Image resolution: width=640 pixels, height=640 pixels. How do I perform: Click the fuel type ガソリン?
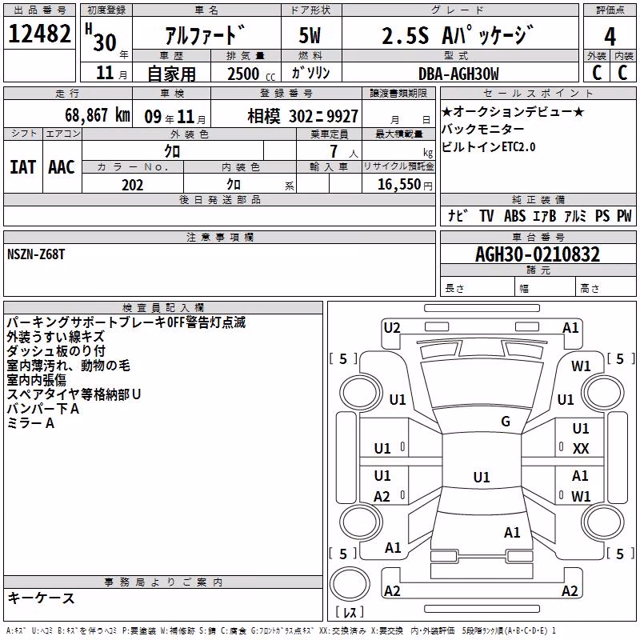(x=310, y=73)
